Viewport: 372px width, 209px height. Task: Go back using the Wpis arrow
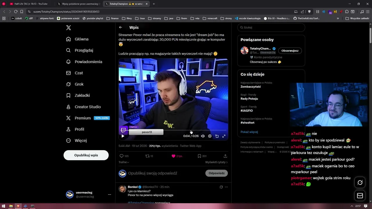point(121,27)
